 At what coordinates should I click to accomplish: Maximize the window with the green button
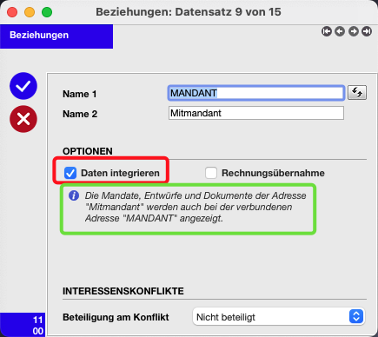[47, 12]
